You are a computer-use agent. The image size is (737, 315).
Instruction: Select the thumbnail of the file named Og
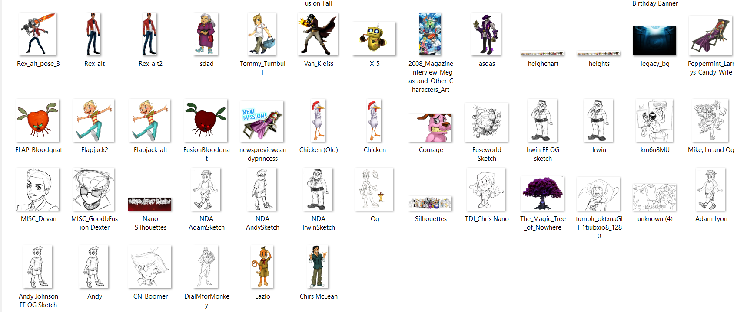[x=374, y=189]
